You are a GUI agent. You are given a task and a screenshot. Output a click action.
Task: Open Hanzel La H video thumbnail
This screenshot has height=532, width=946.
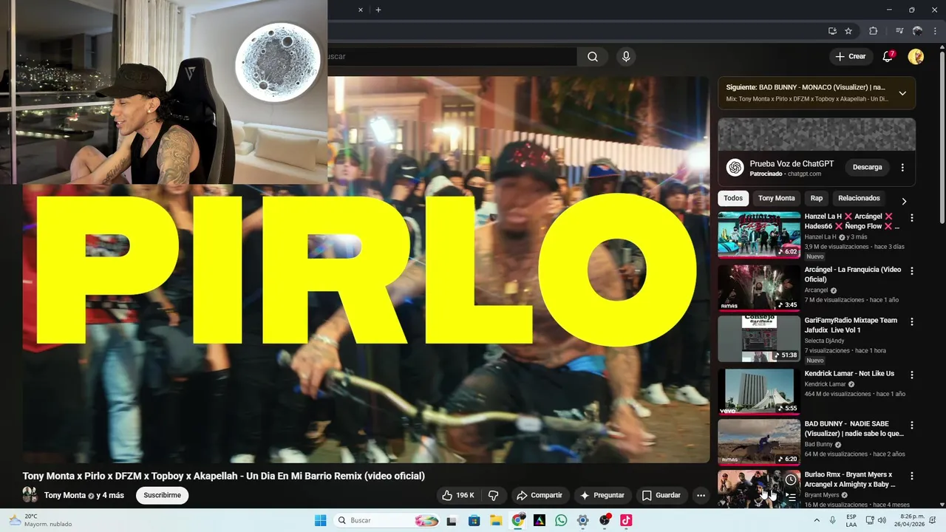tap(759, 234)
